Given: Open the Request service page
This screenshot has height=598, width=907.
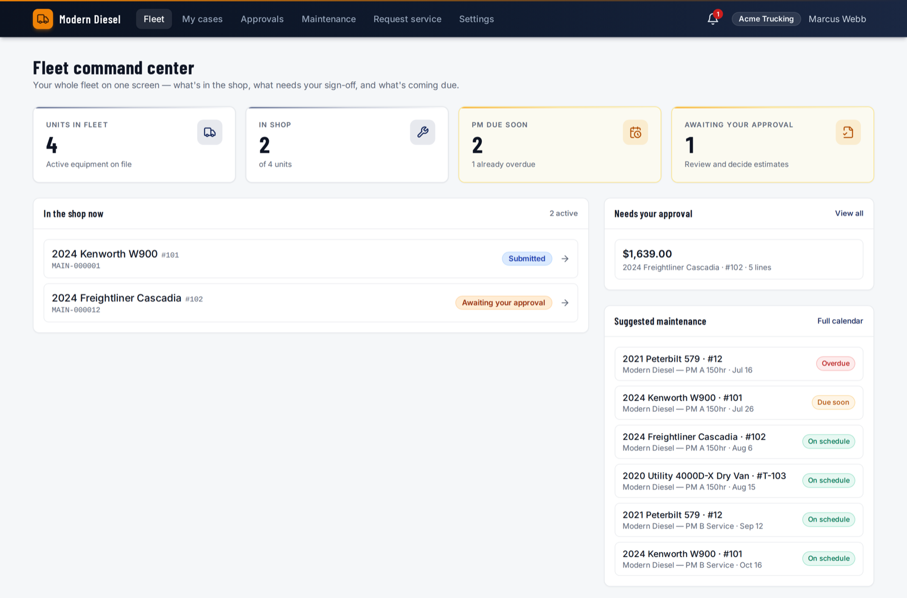Looking at the screenshot, I should (x=408, y=19).
